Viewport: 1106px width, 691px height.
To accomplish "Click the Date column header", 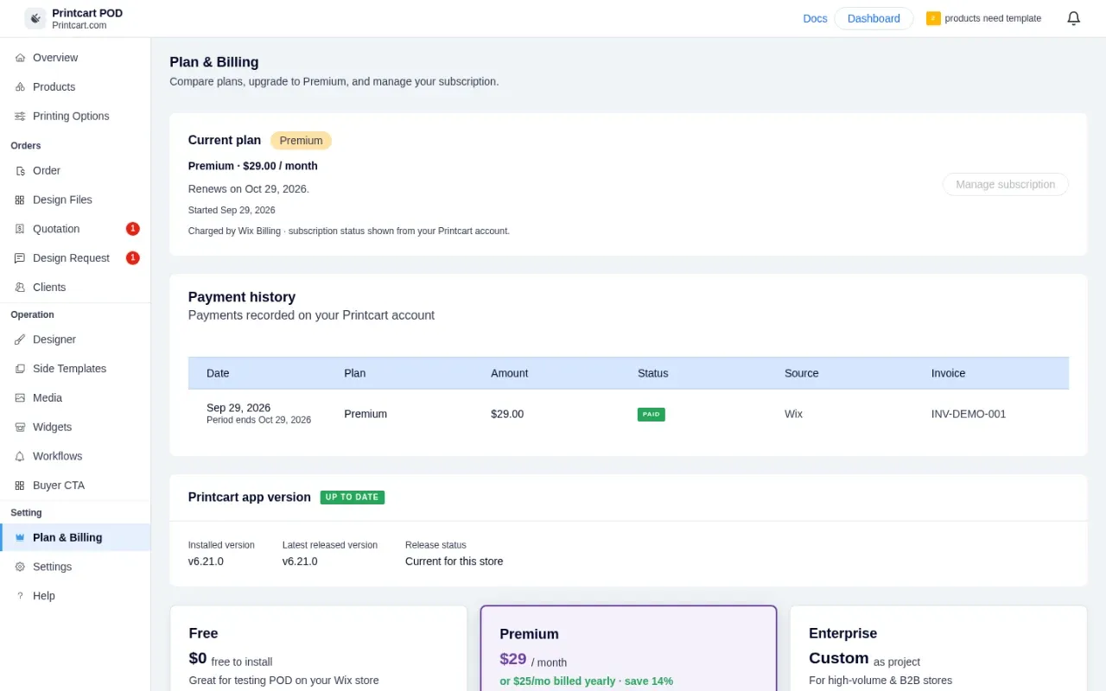I will (x=218, y=373).
